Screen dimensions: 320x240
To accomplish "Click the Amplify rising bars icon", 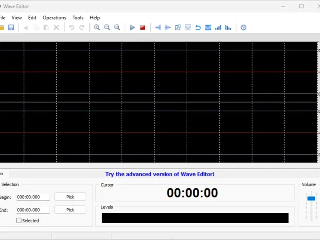I will click(x=218, y=28).
